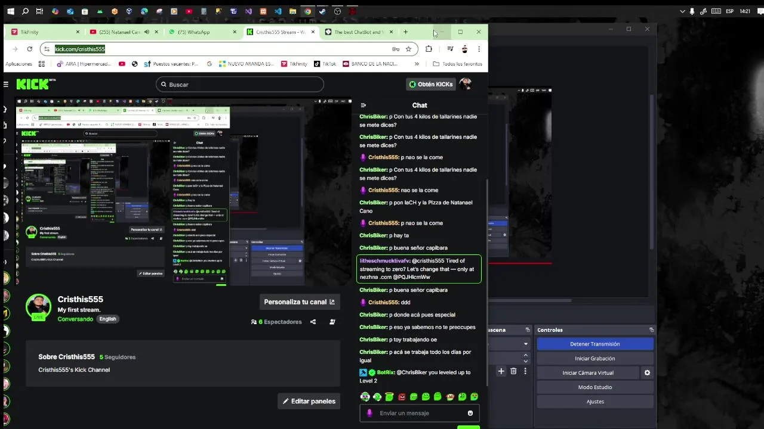The width and height of the screenshot is (764, 429).
Task: Insert the first emote in chat emote row
Action: [x=365, y=397]
